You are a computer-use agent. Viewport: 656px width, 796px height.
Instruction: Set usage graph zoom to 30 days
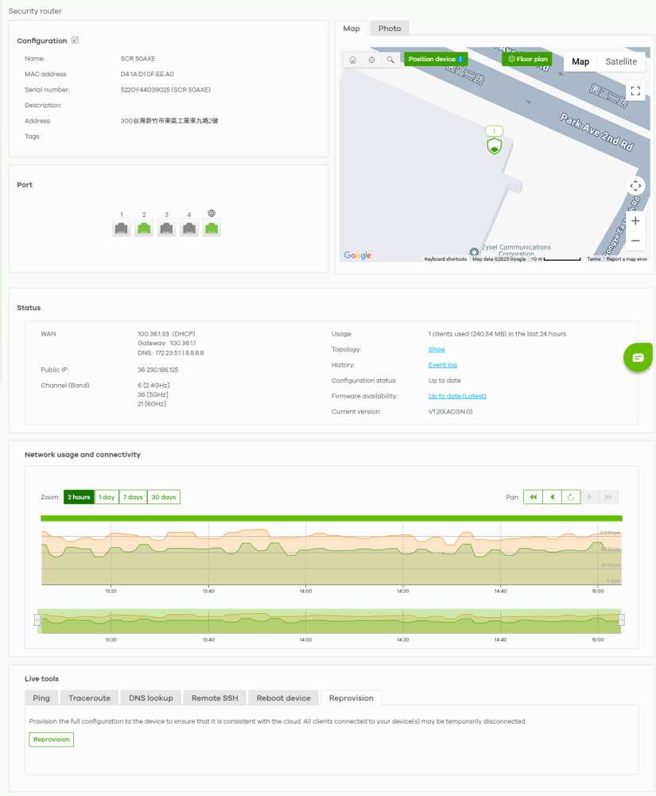pos(163,497)
